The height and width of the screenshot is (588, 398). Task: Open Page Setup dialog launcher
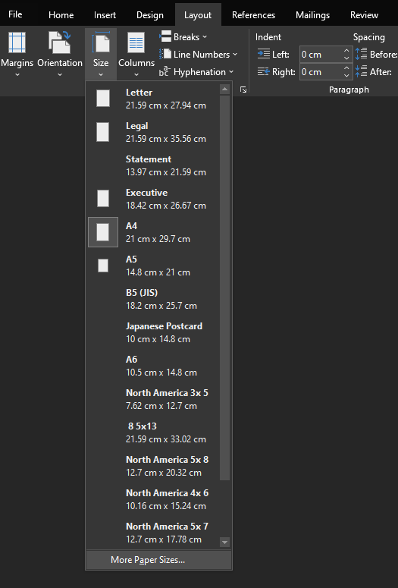[243, 90]
